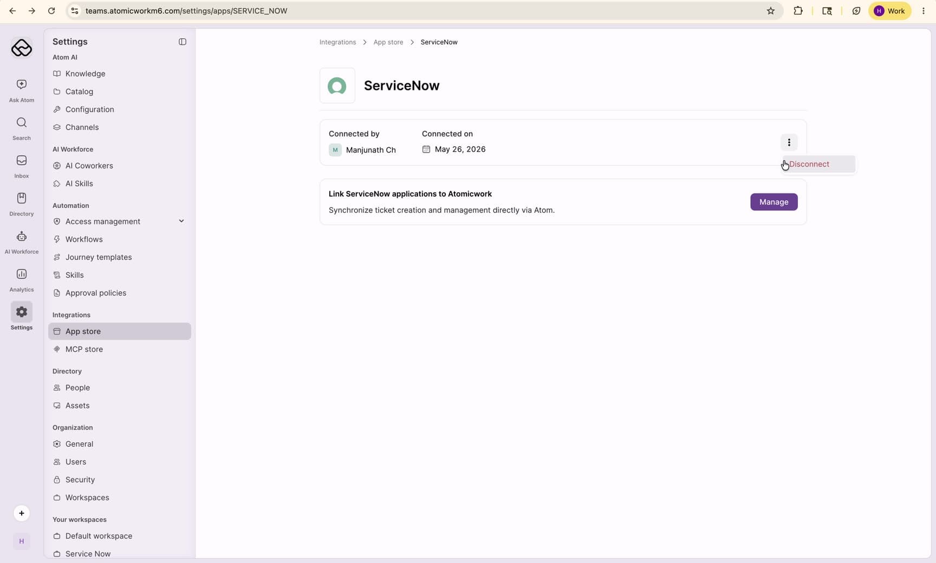Open Configuration under Atom AI

point(120,109)
